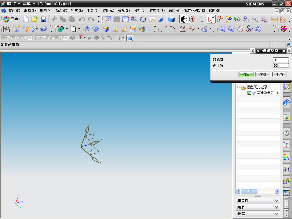Screen dimensions: 292x219
Task: Open the 工具 menu
Action: point(93,11)
